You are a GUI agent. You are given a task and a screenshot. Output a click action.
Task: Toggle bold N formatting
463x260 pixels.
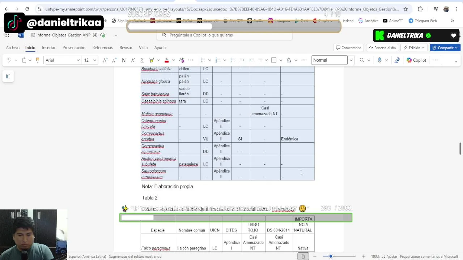tap(124, 60)
